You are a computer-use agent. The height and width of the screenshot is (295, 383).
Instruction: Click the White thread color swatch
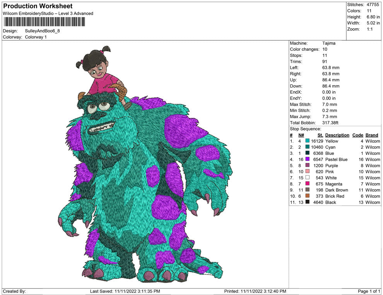tap(308, 178)
